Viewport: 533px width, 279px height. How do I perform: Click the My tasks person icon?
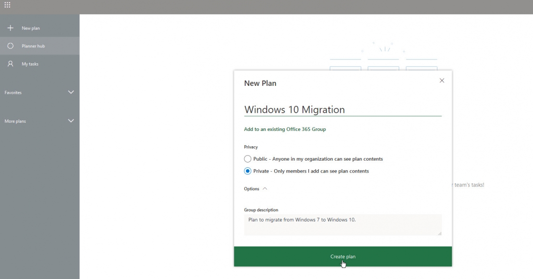[10, 63]
